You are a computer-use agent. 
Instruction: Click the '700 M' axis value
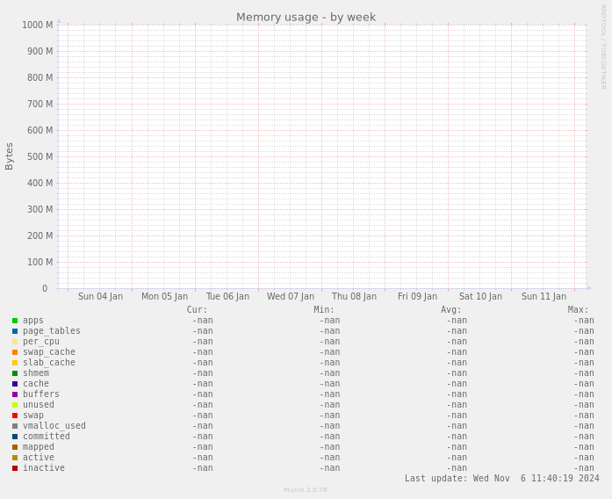pos(40,104)
